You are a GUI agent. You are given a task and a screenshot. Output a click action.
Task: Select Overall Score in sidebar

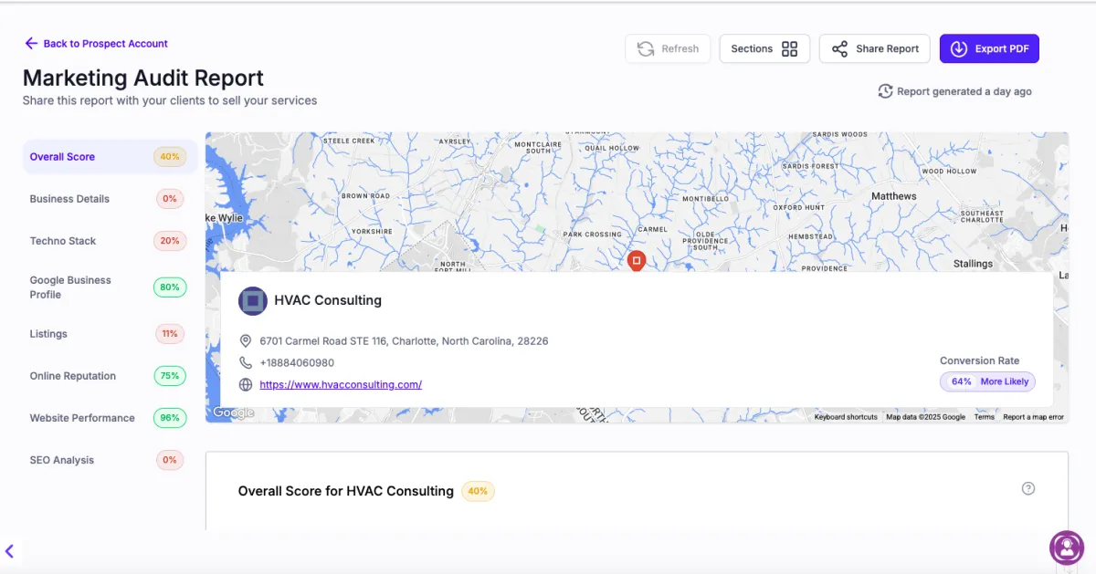(110, 157)
